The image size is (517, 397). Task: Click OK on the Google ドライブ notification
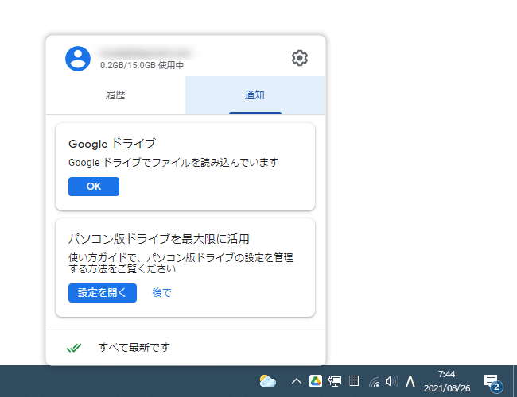pyautogui.click(x=94, y=187)
